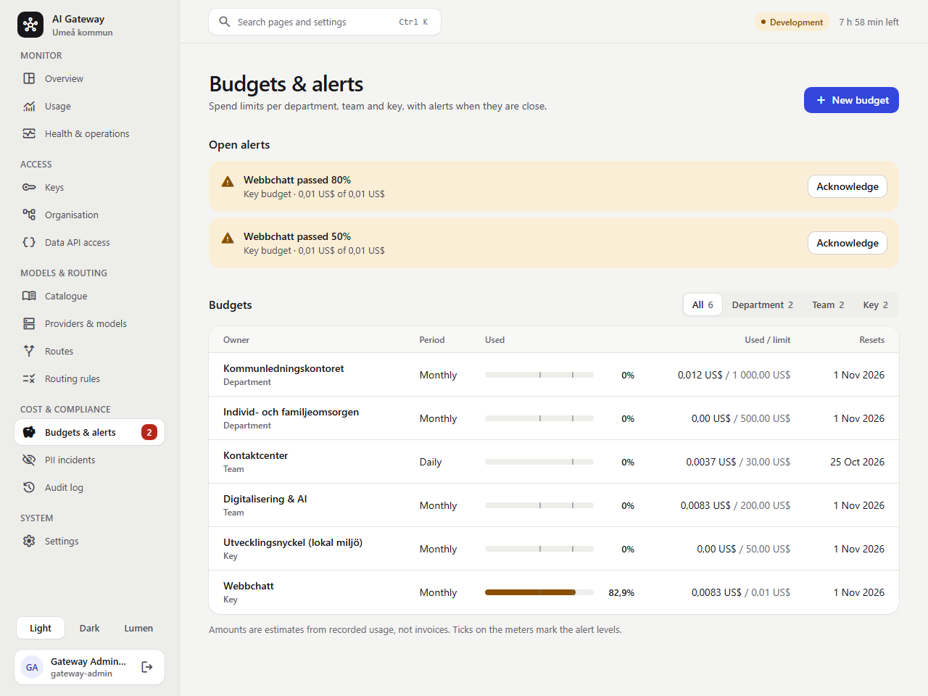Switch theme to Light
This screenshot has width=928, height=696.
point(41,628)
